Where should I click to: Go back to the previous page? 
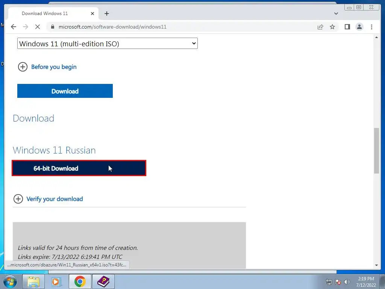tap(14, 27)
